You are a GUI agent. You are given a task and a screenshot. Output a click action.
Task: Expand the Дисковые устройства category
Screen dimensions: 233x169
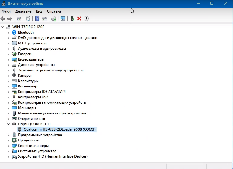8,65
